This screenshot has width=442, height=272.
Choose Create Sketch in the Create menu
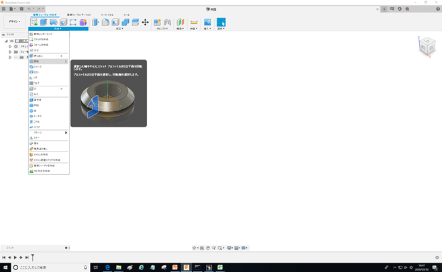49,40
